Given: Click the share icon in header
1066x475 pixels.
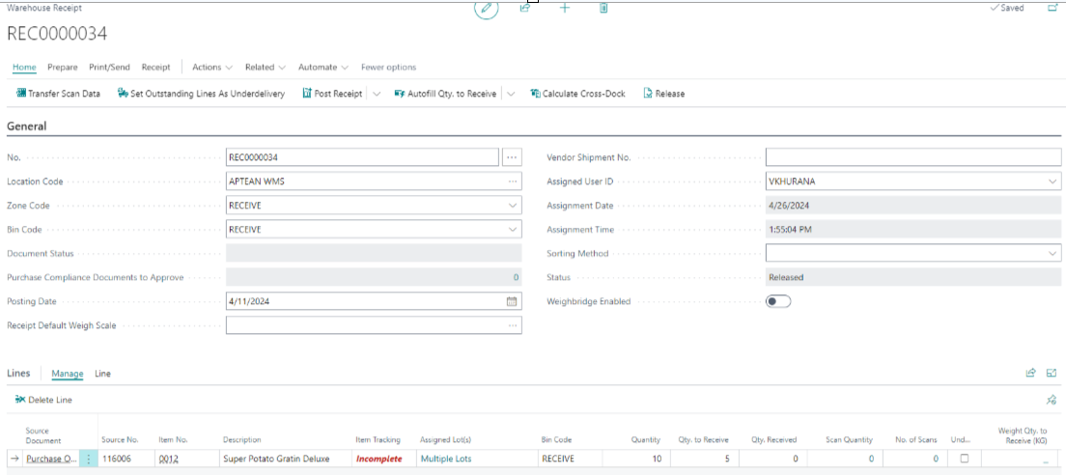Looking at the screenshot, I should [525, 8].
